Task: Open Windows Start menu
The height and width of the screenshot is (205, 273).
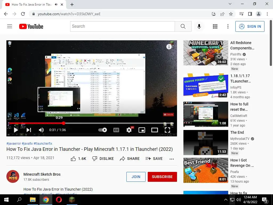Action: (6, 200)
